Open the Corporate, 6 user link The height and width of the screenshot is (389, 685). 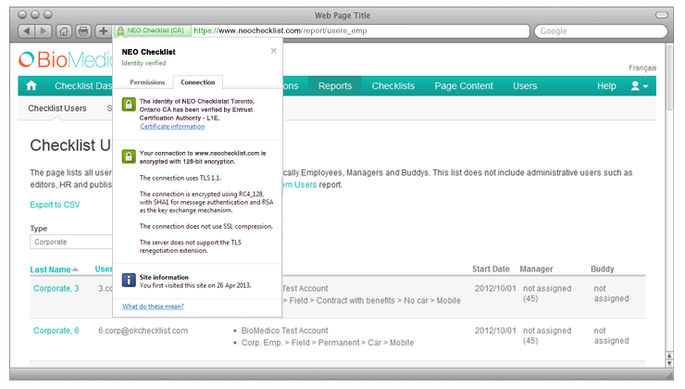click(x=56, y=331)
